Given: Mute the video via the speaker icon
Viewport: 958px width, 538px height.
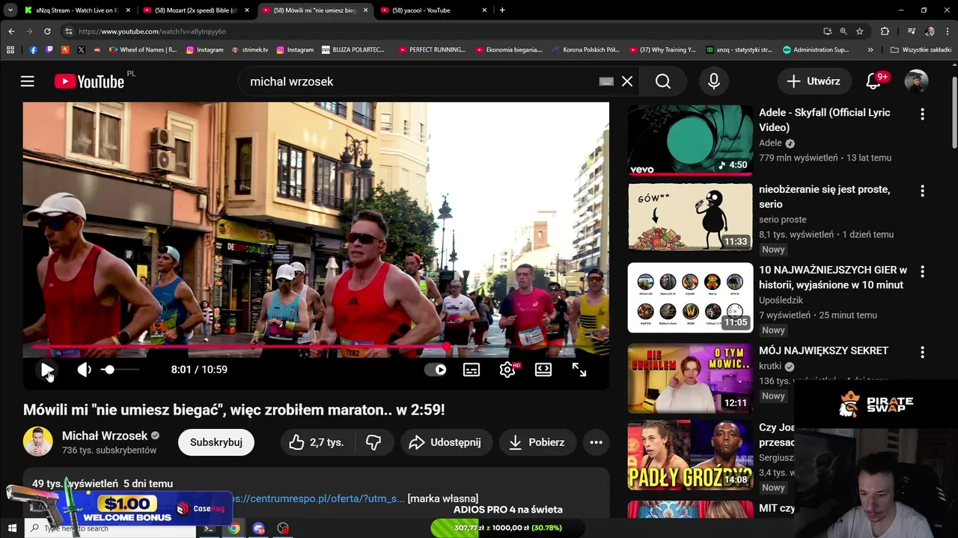Looking at the screenshot, I should point(84,369).
